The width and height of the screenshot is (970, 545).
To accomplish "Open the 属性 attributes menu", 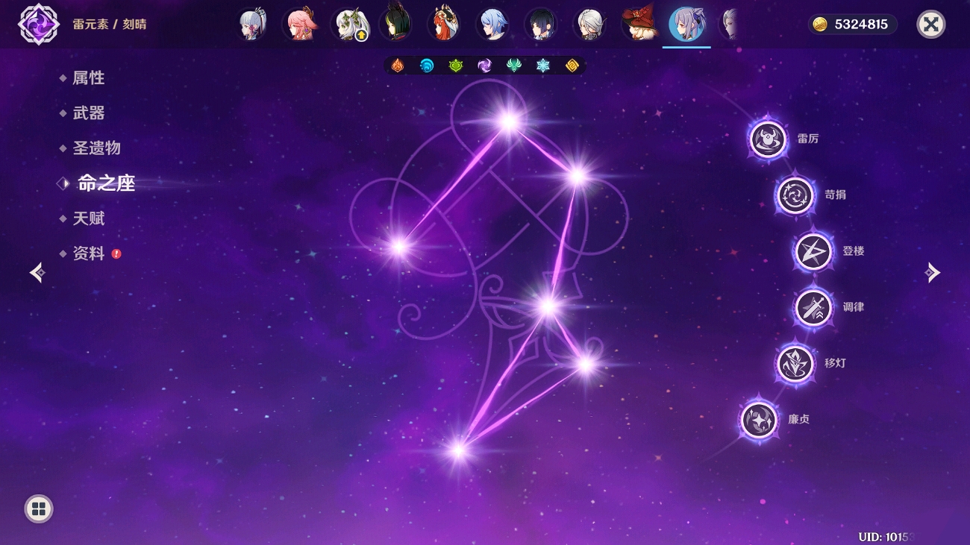I will 88,78.
